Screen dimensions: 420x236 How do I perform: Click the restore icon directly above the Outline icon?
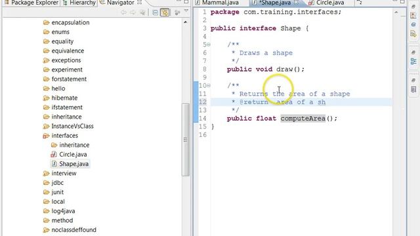tap(413, 52)
